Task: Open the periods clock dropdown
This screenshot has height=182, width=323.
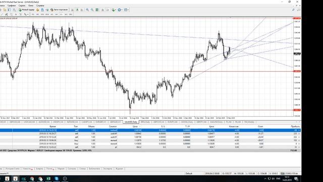Action: click(120, 10)
